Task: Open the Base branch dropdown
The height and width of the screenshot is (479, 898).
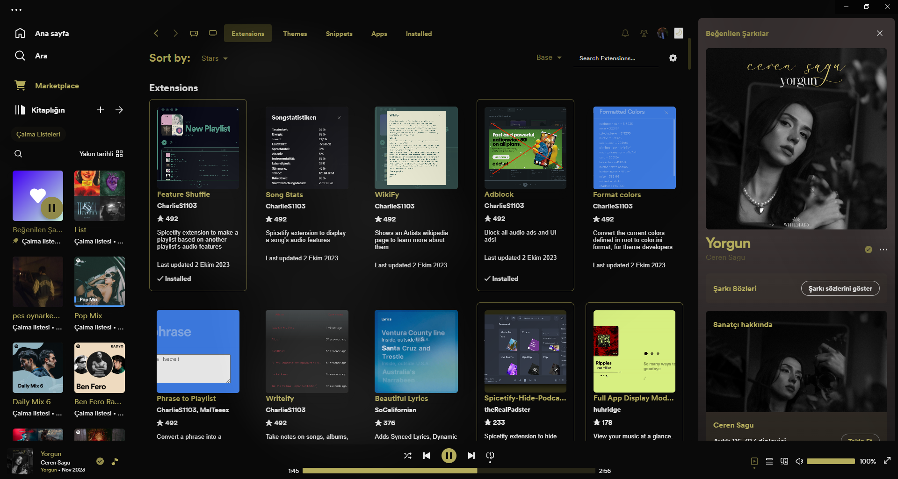Action: pos(549,57)
